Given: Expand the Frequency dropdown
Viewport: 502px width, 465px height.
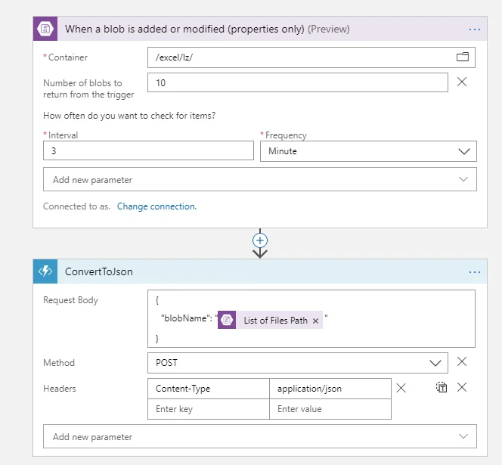Looking at the screenshot, I should [x=464, y=151].
